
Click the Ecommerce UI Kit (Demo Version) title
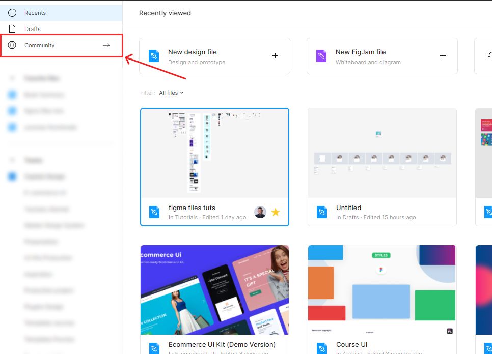(222, 344)
